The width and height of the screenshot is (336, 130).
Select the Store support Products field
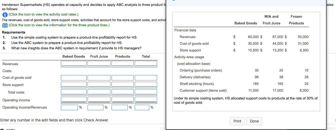tap(122, 85)
